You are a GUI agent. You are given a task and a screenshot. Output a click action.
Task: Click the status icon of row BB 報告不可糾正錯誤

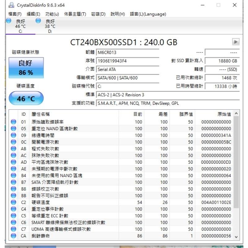click(13, 196)
